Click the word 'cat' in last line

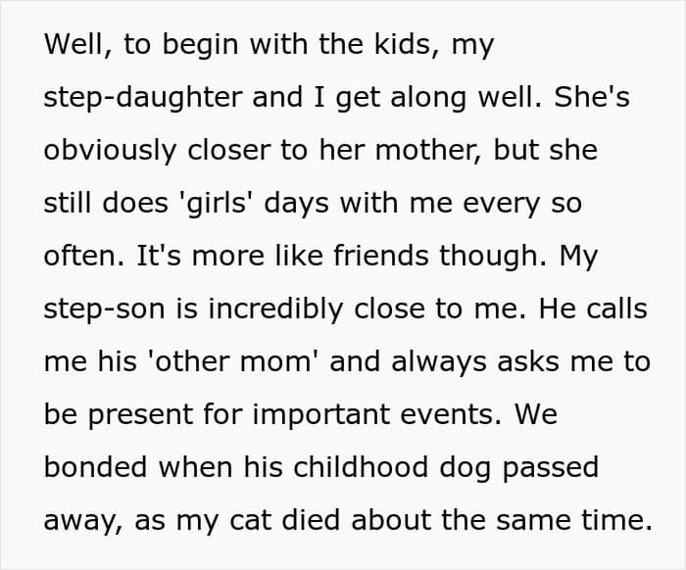point(250,521)
